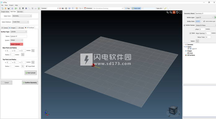
Task: Click the blue circle icon left of Run
Action: pyautogui.click(x=69, y=8)
